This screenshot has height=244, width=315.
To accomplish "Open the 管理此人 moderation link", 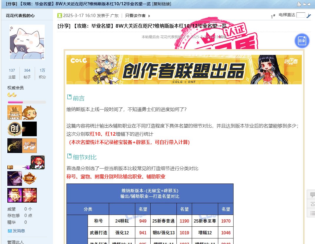I will click(16, 242).
